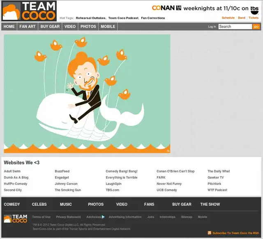Select CELEBS in the footer menu

[x=39, y=204]
